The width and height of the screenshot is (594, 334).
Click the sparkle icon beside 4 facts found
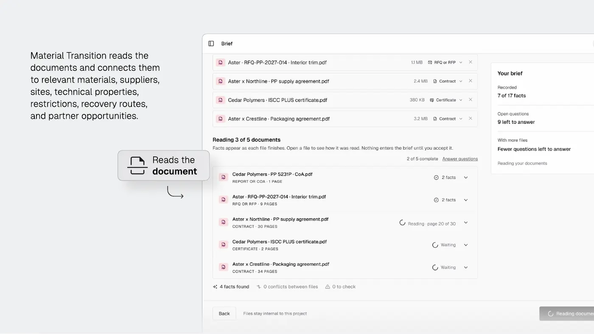pyautogui.click(x=215, y=287)
